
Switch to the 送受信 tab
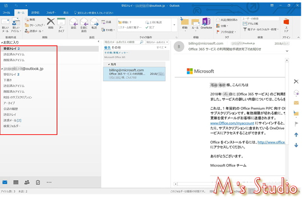coord(35,13)
